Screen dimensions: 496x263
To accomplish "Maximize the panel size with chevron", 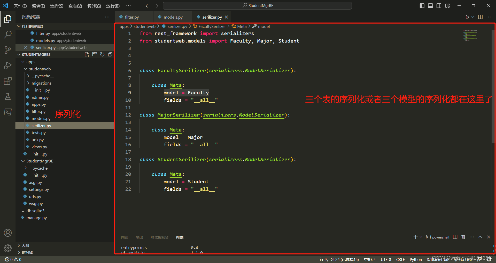I will click(x=480, y=237).
